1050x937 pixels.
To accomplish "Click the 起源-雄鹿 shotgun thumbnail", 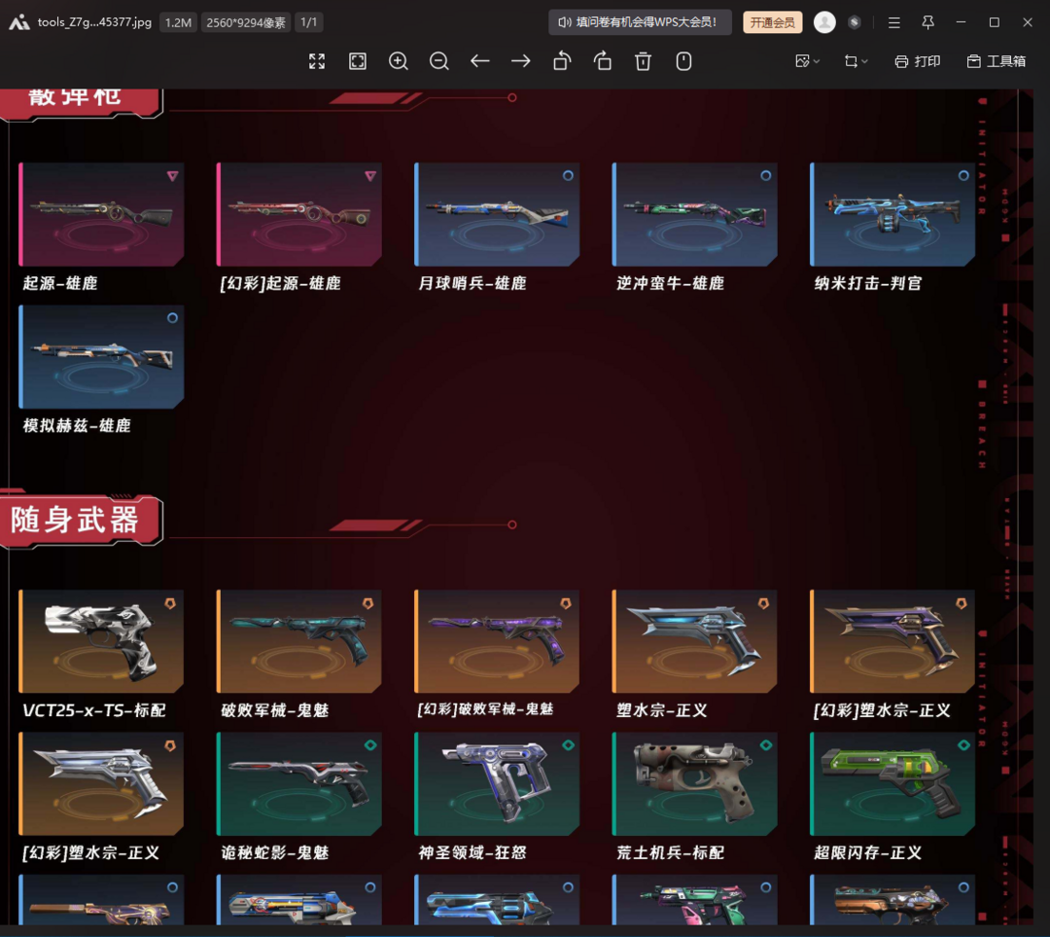I will pyautogui.click(x=101, y=214).
